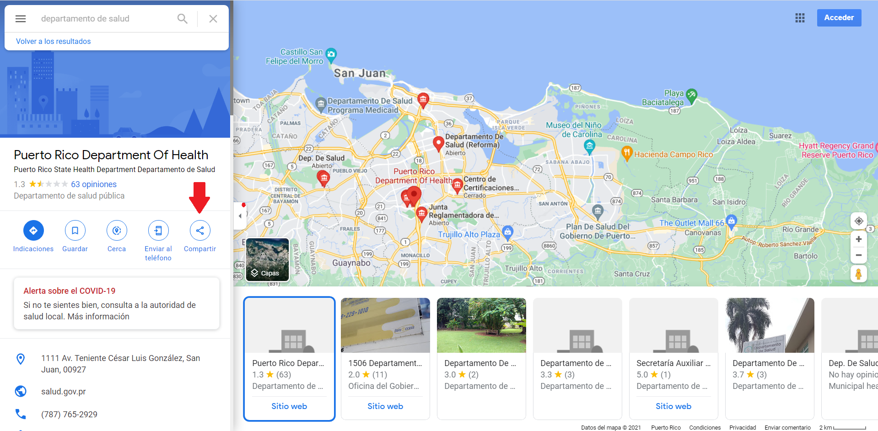Click the Centro de Certificaciones red pin
Viewport: 878px width, 431px height.
pos(457,186)
